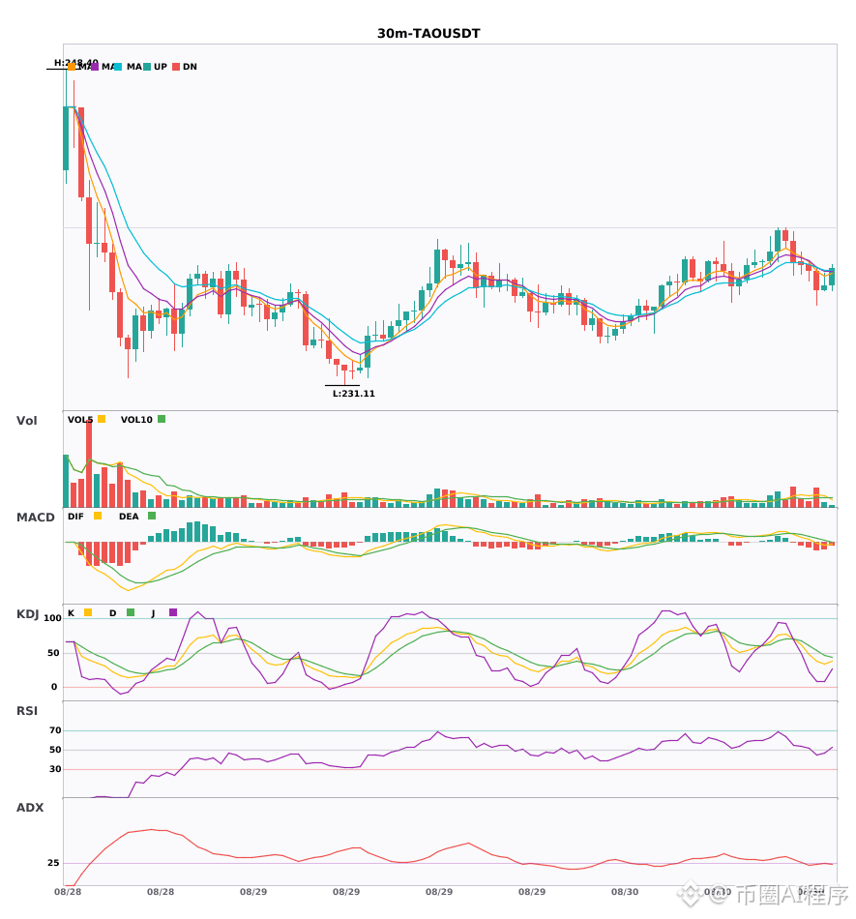Viewport: 856px width, 919px height.
Task: Click the yellow K legend swatch
Action: point(88,612)
